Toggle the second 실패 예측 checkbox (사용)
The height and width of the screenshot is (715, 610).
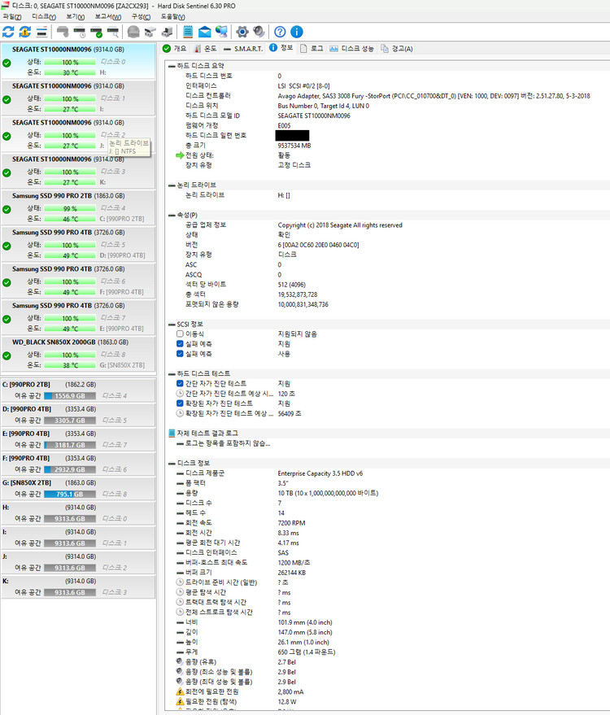click(180, 354)
